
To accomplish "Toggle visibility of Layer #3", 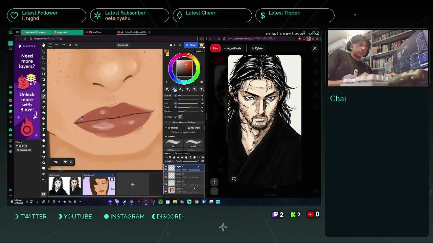I will 166,181.
